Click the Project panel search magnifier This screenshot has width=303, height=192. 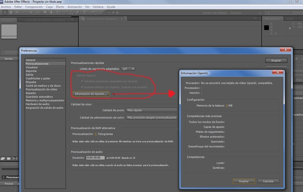point(3,52)
